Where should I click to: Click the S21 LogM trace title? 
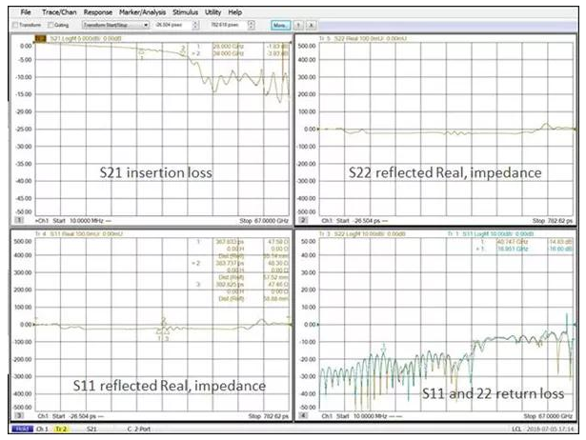click(x=86, y=38)
